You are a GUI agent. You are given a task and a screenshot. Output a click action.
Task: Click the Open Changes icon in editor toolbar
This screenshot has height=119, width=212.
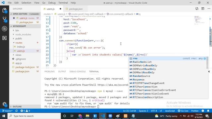coord(197,9)
